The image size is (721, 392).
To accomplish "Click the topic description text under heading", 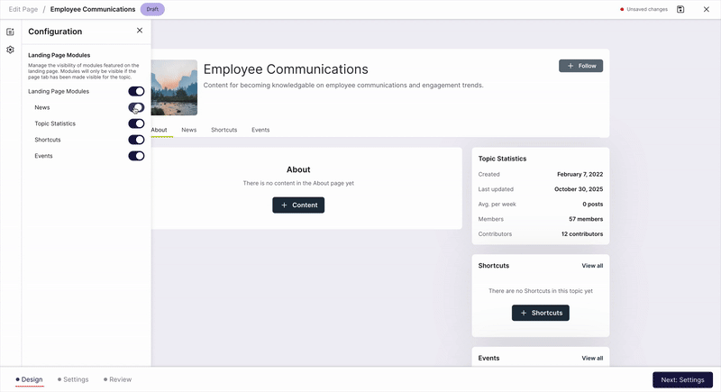I will [x=343, y=85].
